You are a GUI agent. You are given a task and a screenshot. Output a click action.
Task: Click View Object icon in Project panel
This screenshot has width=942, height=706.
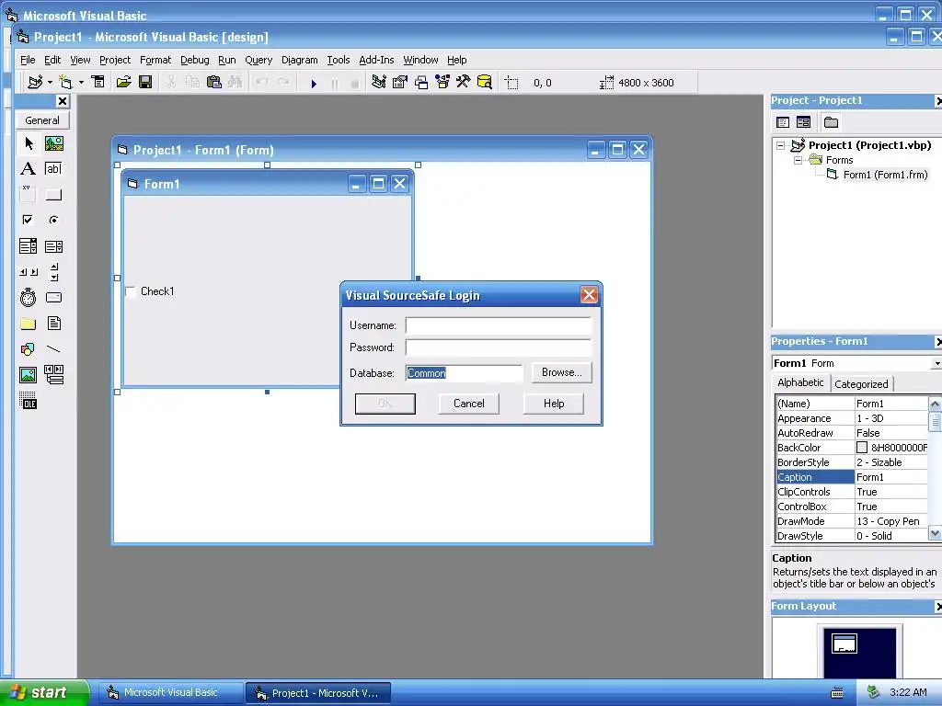(x=803, y=122)
